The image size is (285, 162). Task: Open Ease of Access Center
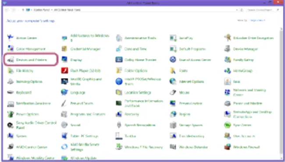click(195, 60)
